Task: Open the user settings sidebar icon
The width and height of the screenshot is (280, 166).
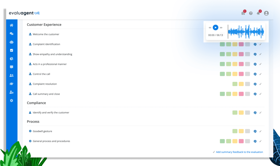Action: [x=11, y=92]
